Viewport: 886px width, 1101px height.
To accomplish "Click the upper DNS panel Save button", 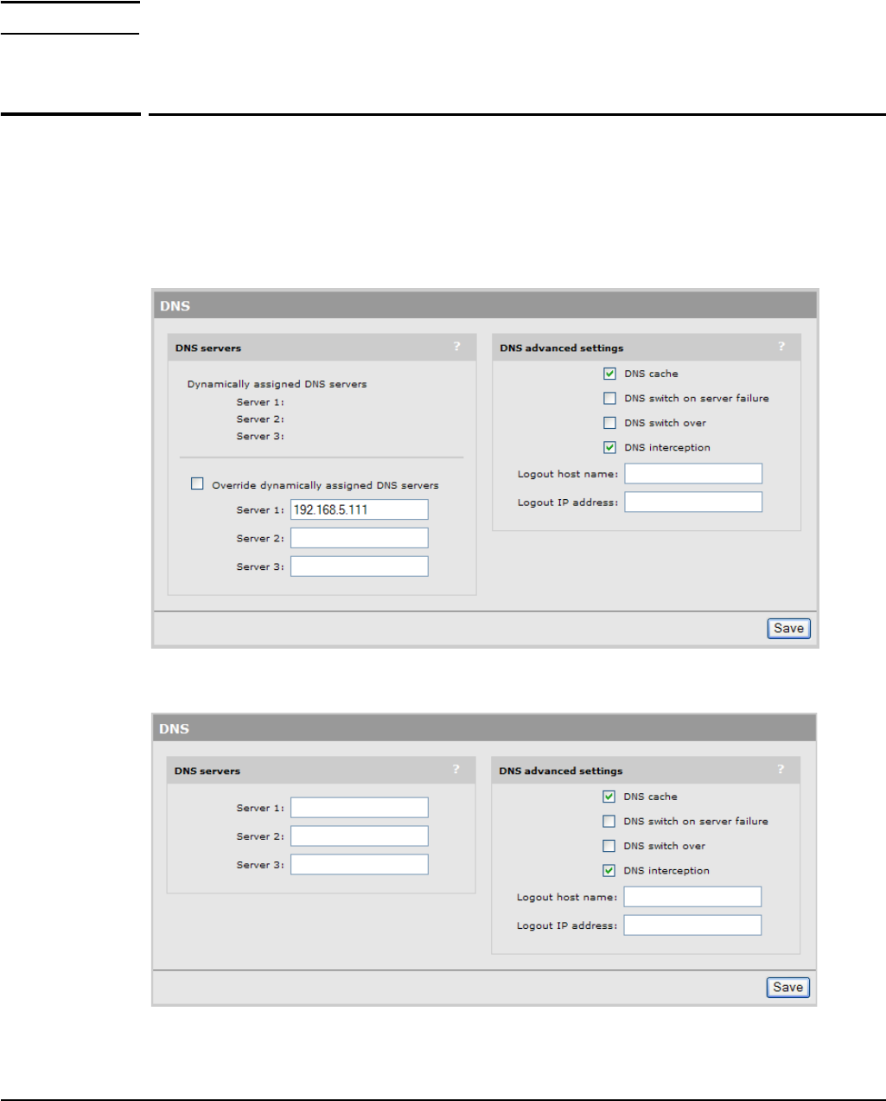I will click(788, 629).
